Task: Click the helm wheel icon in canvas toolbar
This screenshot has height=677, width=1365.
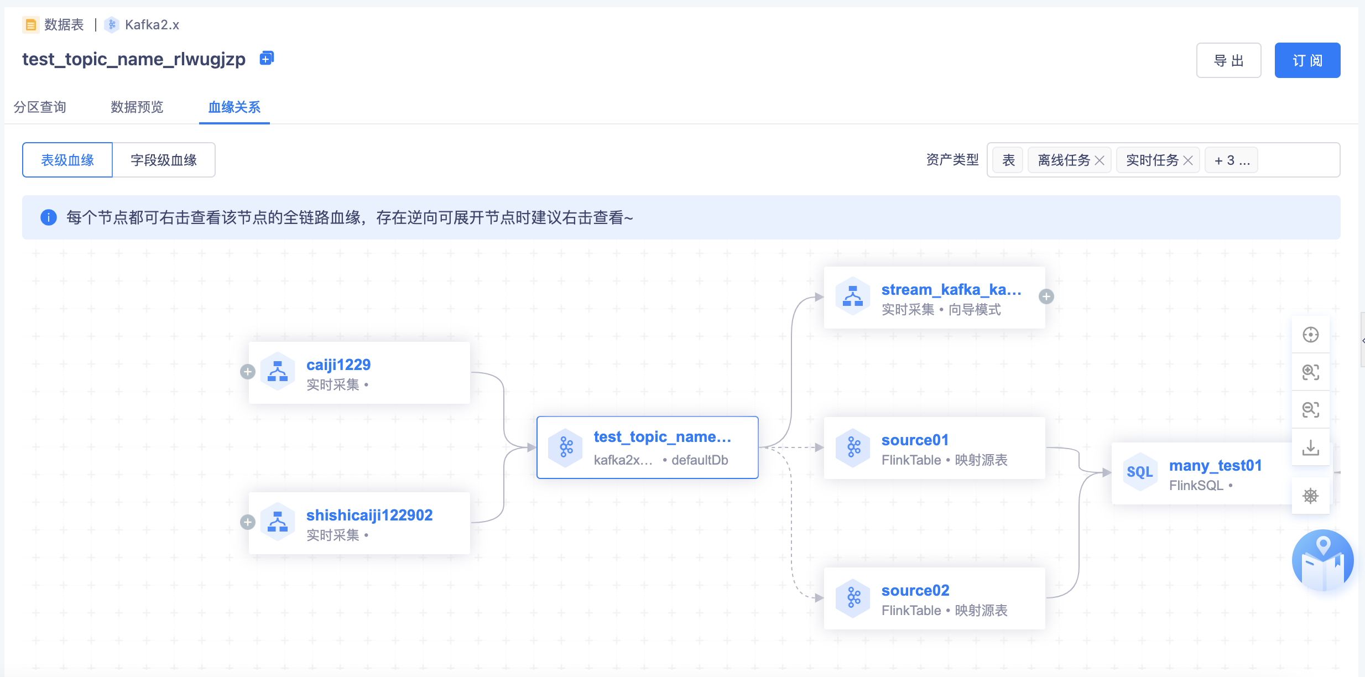Action: (1310, 496)
